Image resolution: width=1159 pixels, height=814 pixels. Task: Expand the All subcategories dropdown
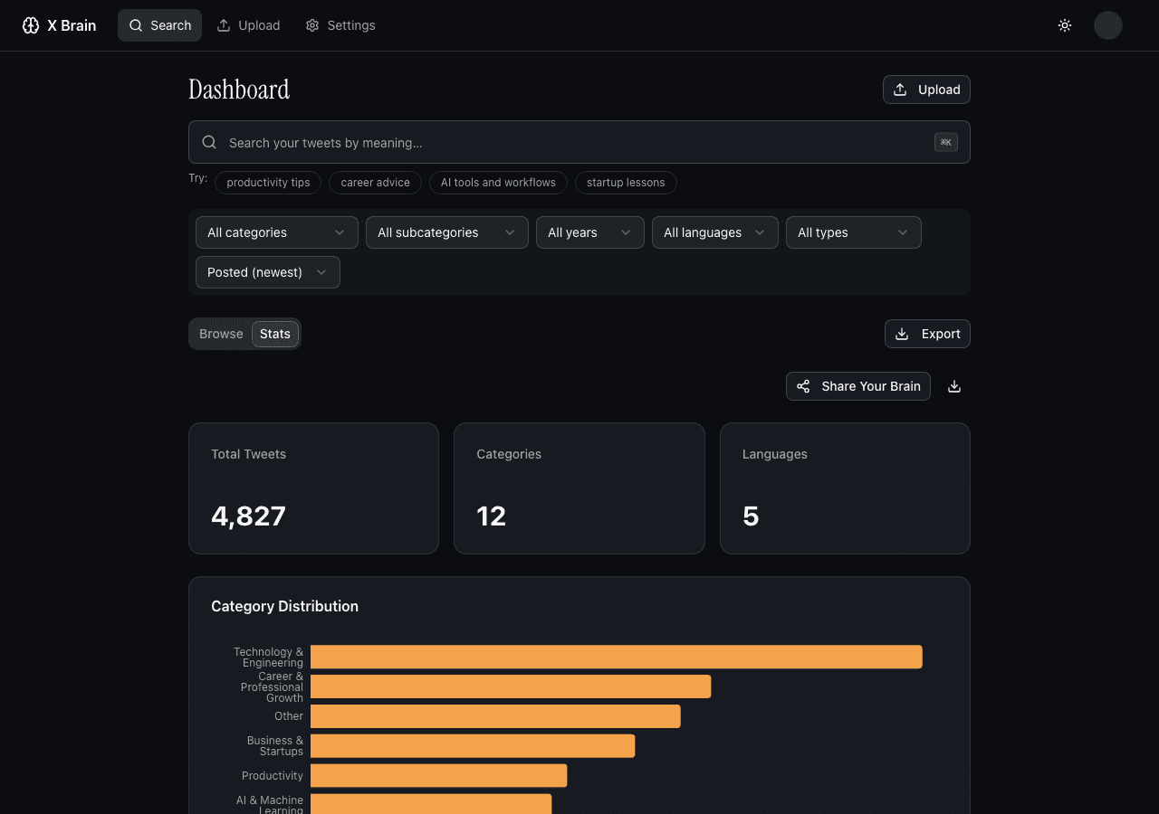point(447,232)
